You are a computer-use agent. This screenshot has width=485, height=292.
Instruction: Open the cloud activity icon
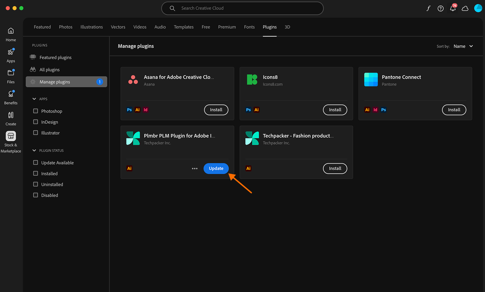[465, 8]
